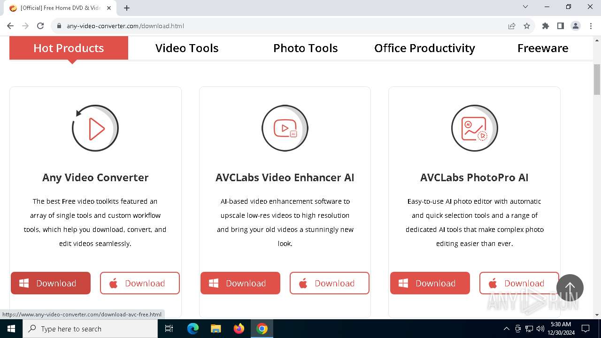
Task: Open the Chrome three-dot menu
Action: (x=591, y=26)
